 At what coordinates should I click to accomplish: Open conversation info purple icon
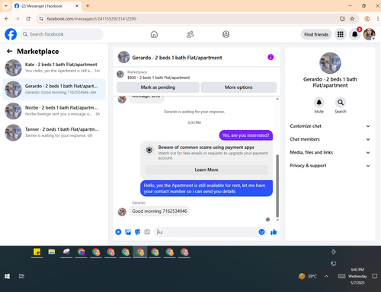(271, 57)
